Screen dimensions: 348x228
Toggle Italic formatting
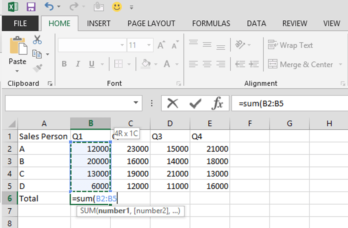point(78,64)
